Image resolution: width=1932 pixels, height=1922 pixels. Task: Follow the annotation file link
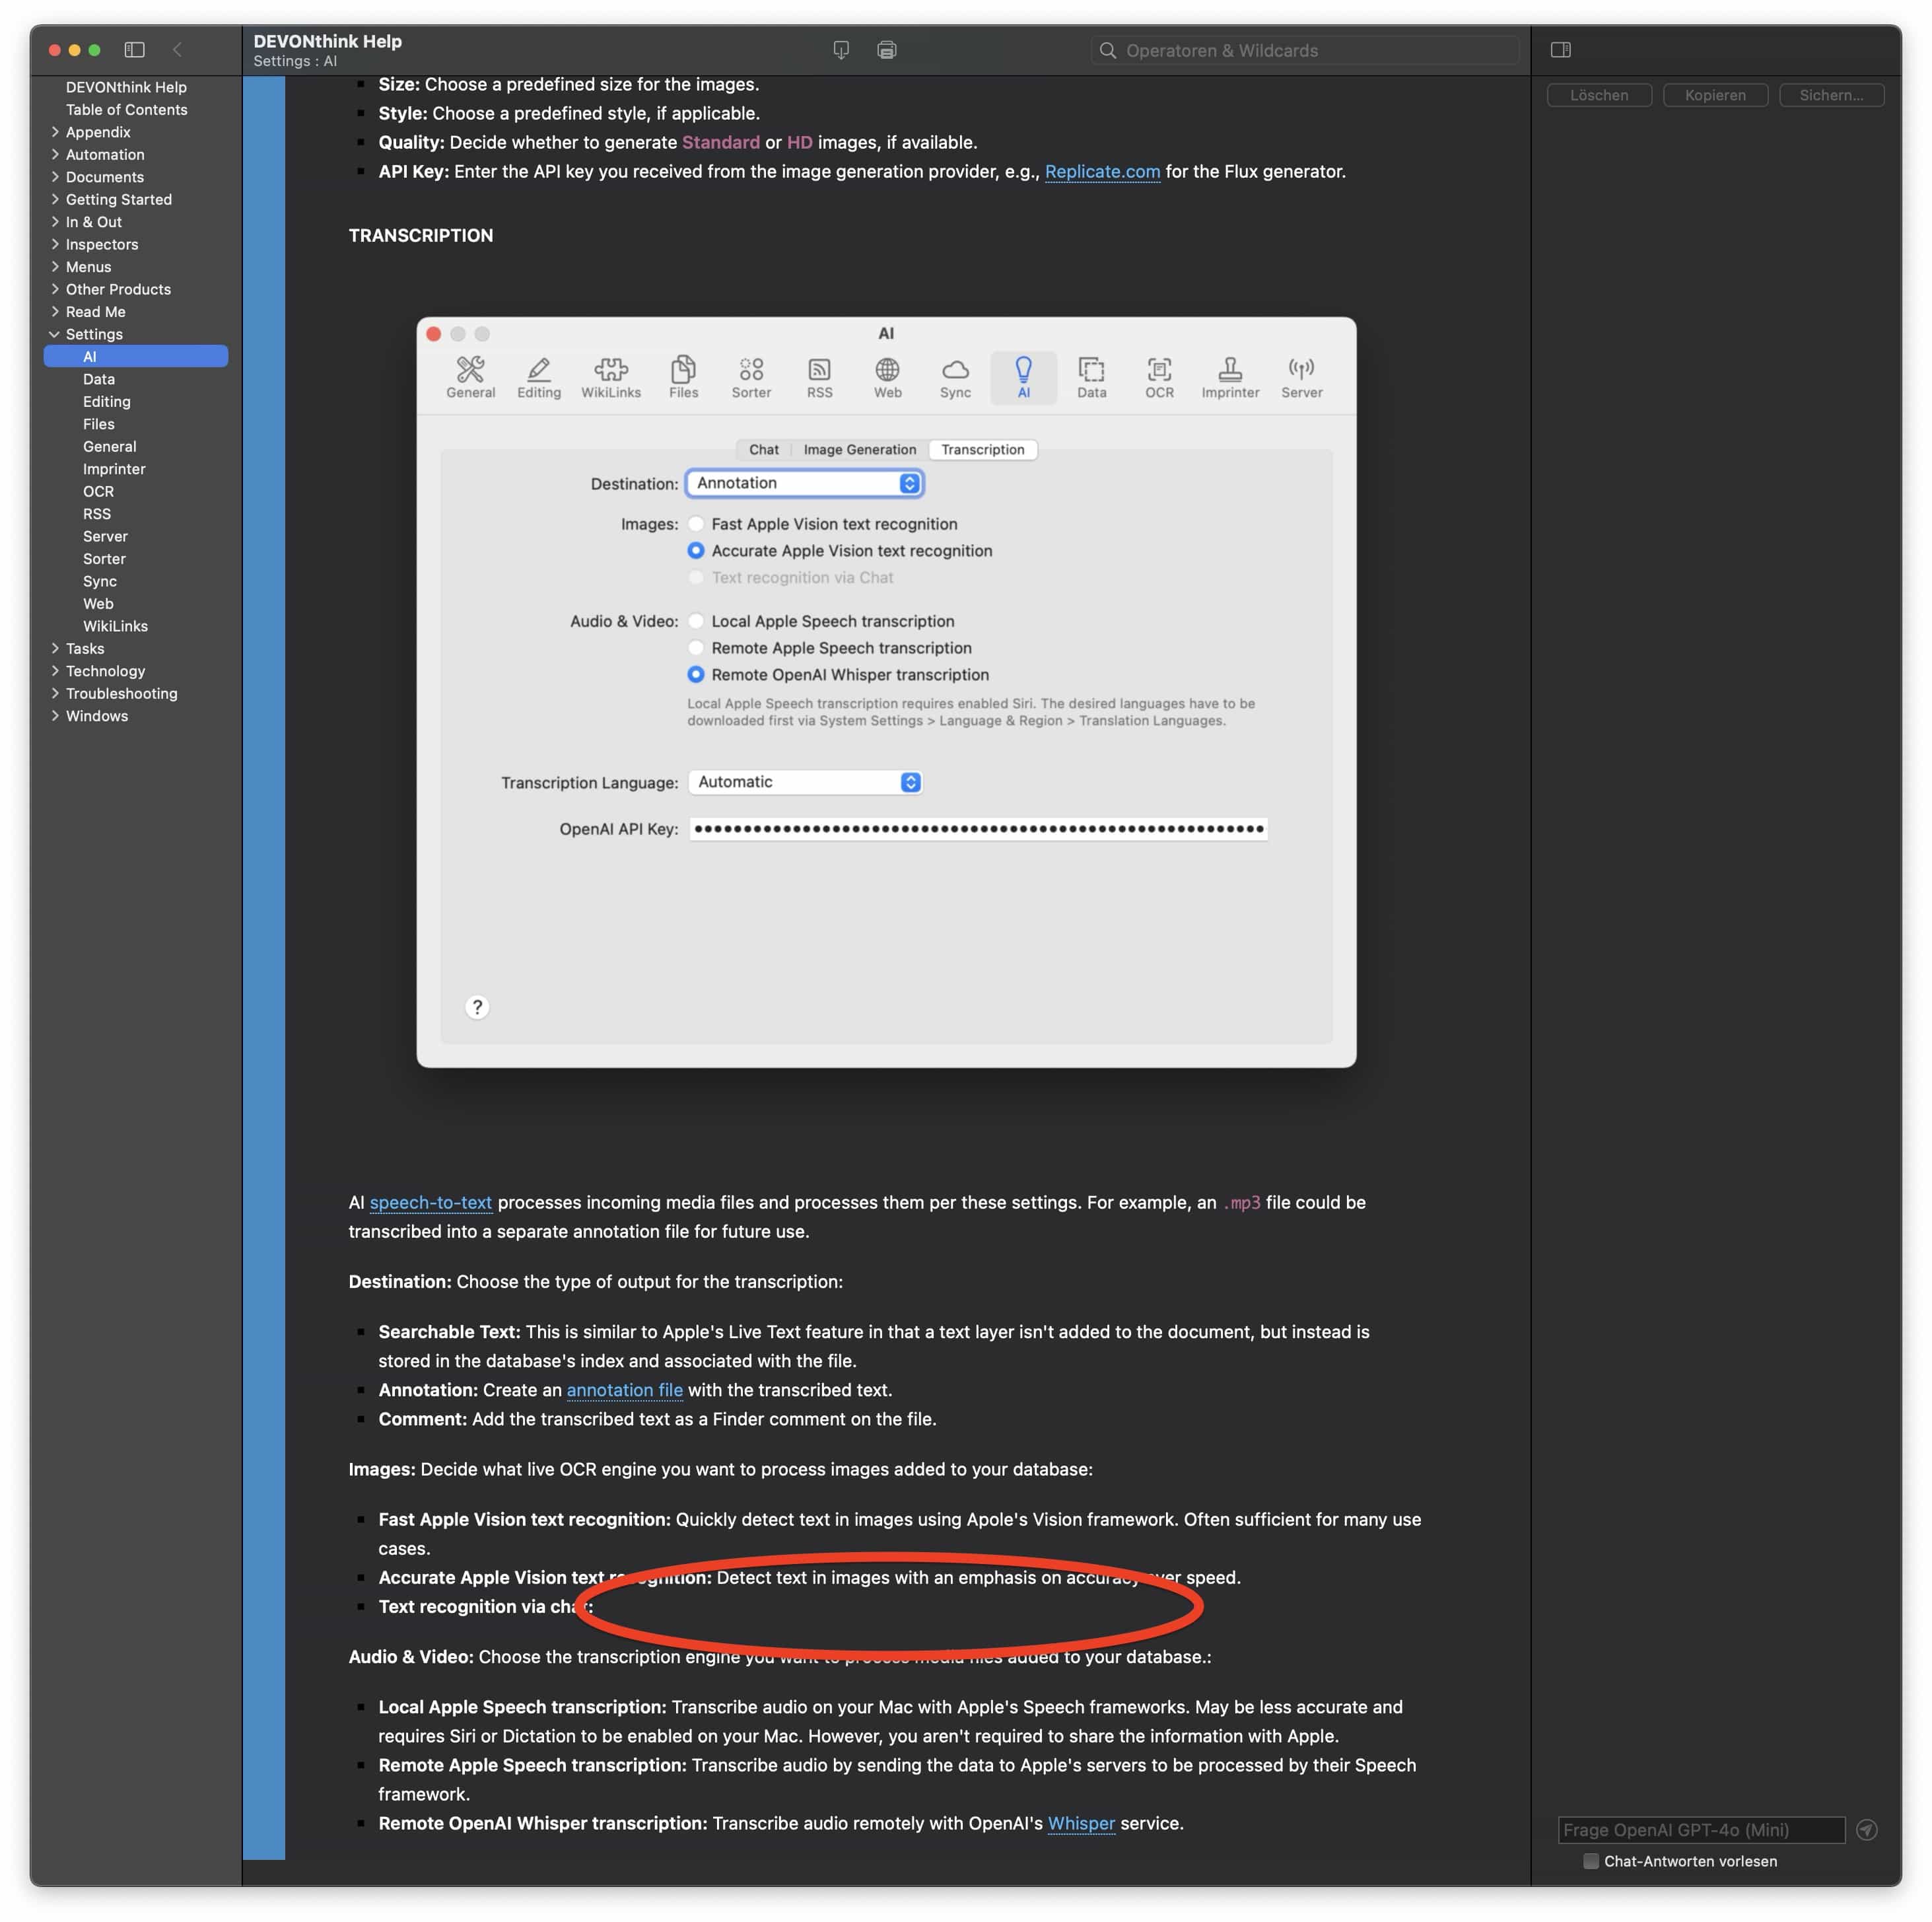click(625, 1390)
